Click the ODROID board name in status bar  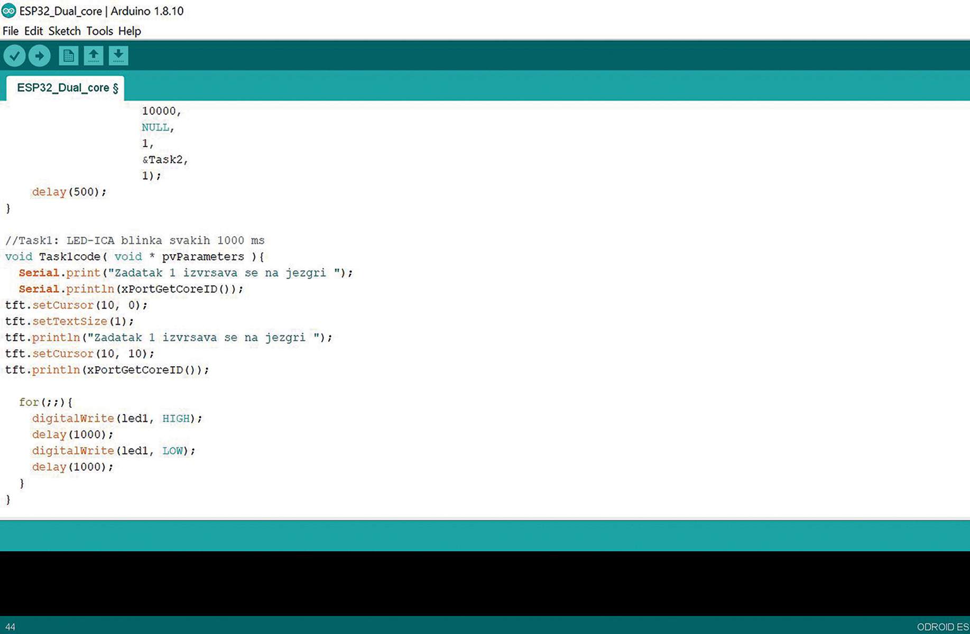[x=942, y=627]
